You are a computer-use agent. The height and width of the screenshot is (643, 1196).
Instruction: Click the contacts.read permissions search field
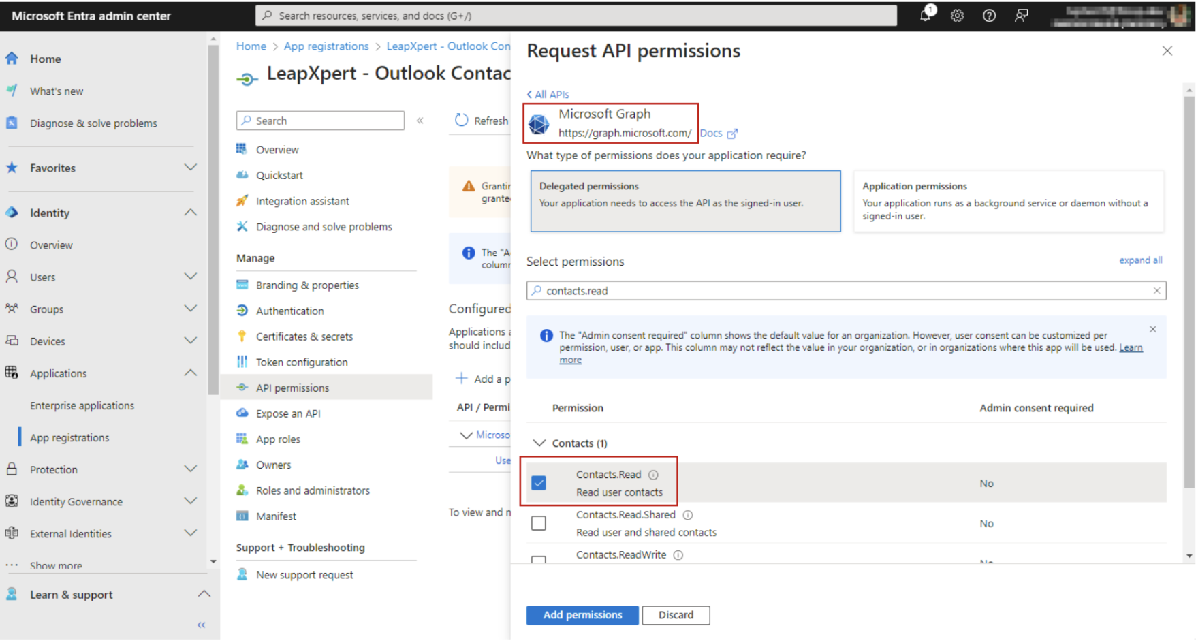(x=846, y=291)
